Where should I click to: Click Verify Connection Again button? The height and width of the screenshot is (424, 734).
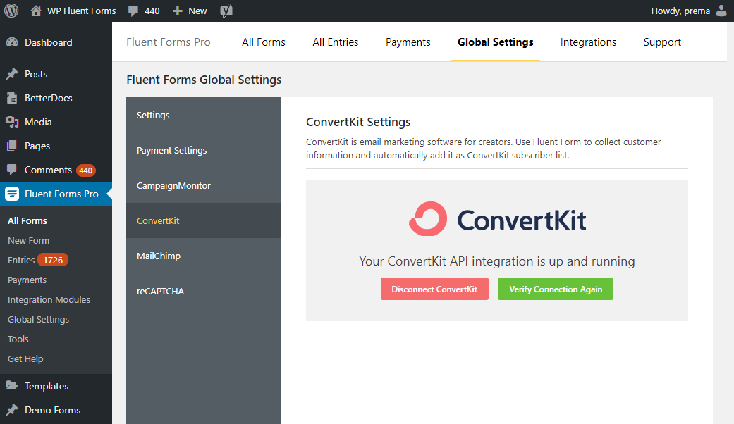(x=556, y=289)
